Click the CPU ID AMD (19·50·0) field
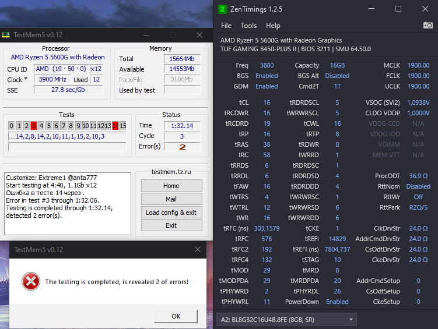Screen dimensions: 438x329 click(61, 69)
